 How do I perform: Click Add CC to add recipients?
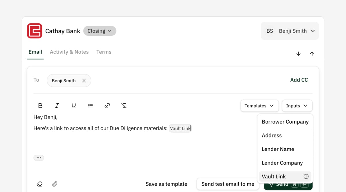click(x=299, y=80)
